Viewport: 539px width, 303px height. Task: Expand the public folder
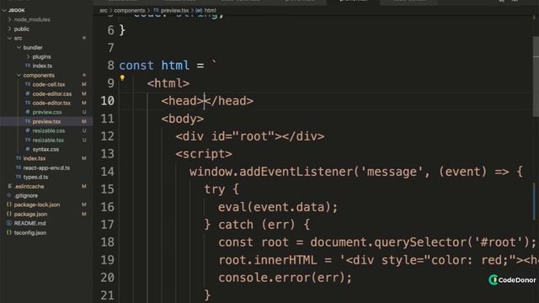(x=9, y=29)
